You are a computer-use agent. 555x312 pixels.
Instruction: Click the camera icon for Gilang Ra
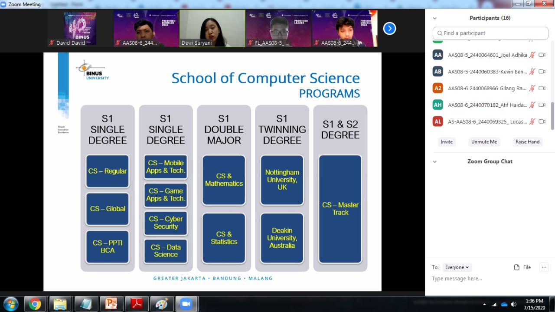542,88
